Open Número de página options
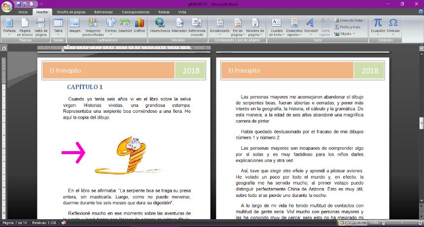Viewport: 424px width, 227px height. [x=255, y=27]
